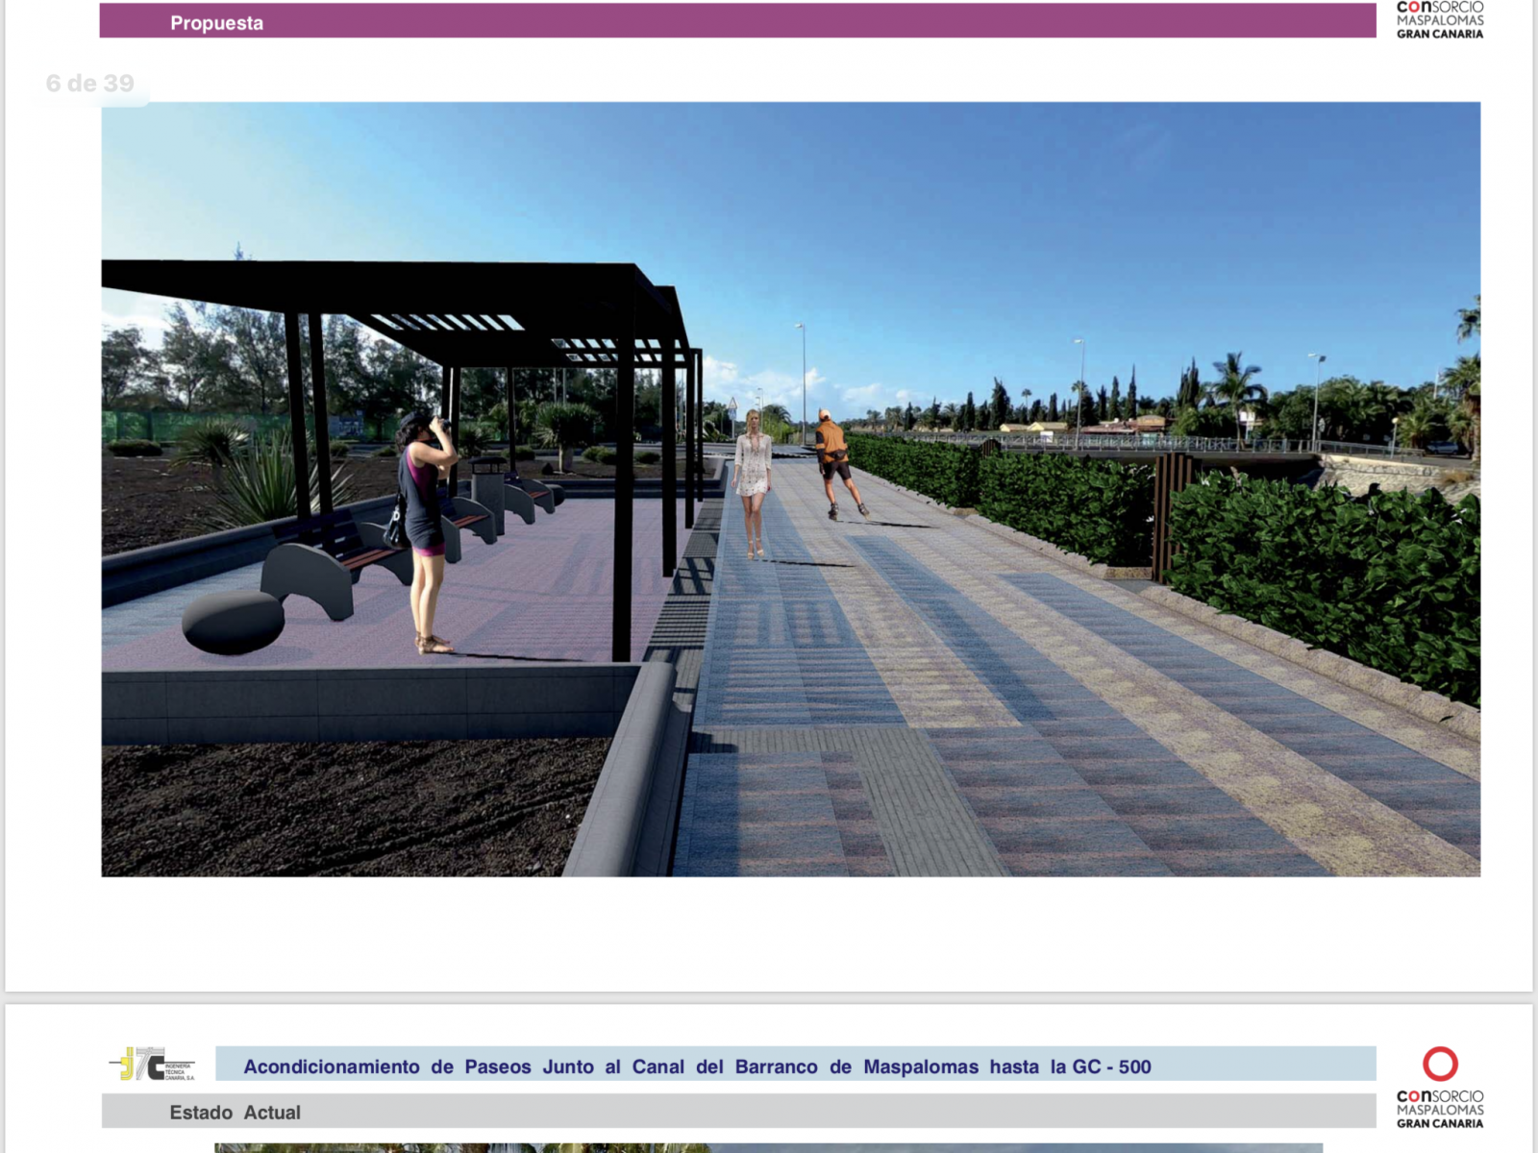
Task: Click the red circle Consorcio logo
Action: click(1440, 1065)
